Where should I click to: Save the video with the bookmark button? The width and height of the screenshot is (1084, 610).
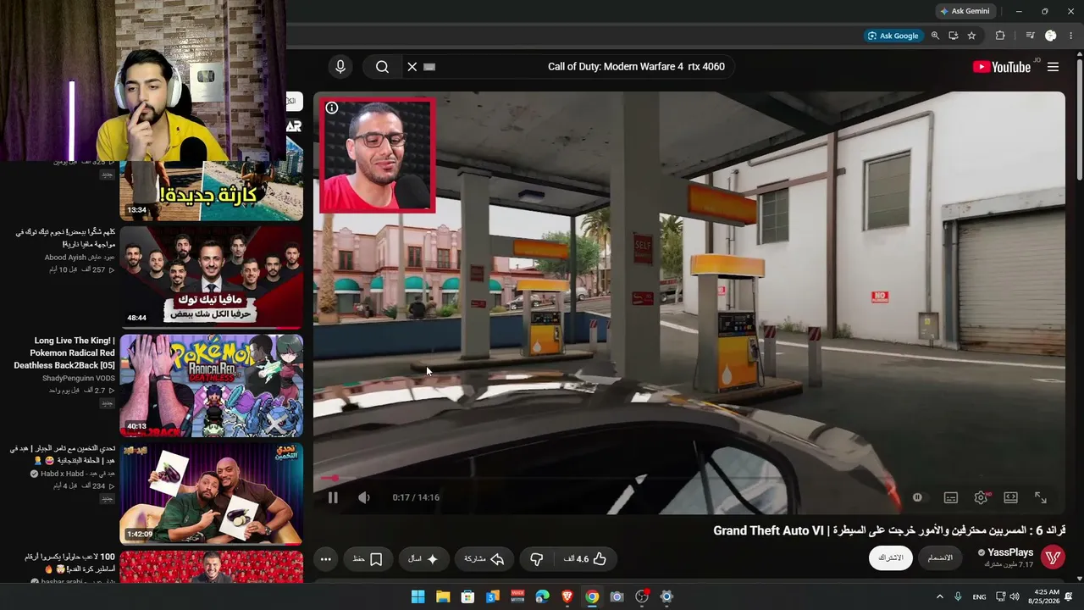coord(368,559)
